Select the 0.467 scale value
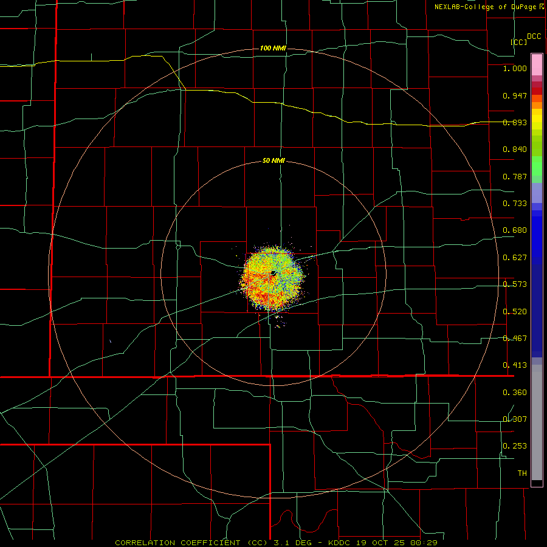Image resolution: width=547 pixels, height=547 pixels. click(515, 339)
